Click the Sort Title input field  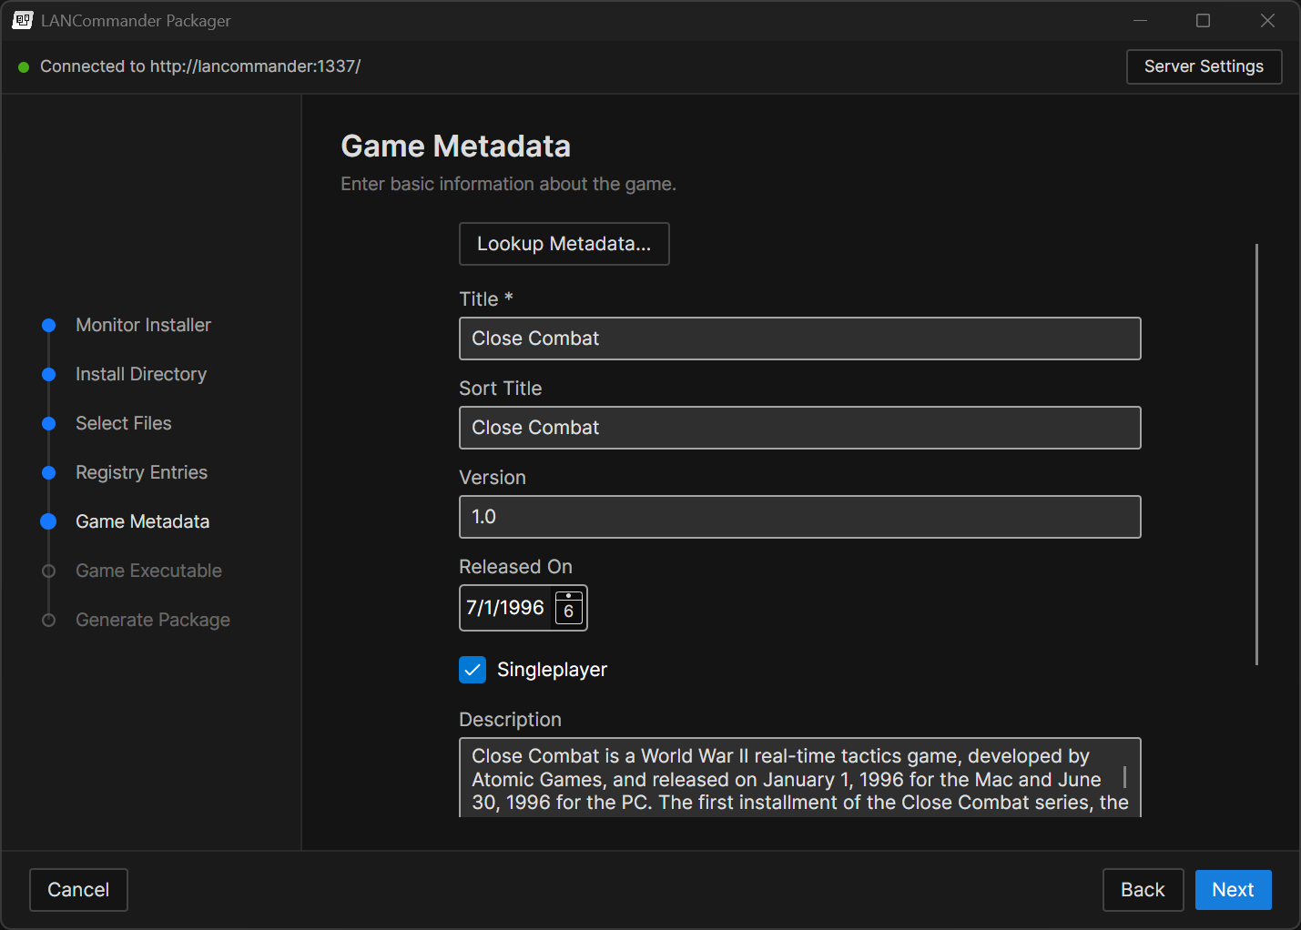point(800,428)
